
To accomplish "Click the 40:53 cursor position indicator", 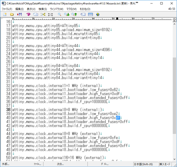I will pos(172,9).
